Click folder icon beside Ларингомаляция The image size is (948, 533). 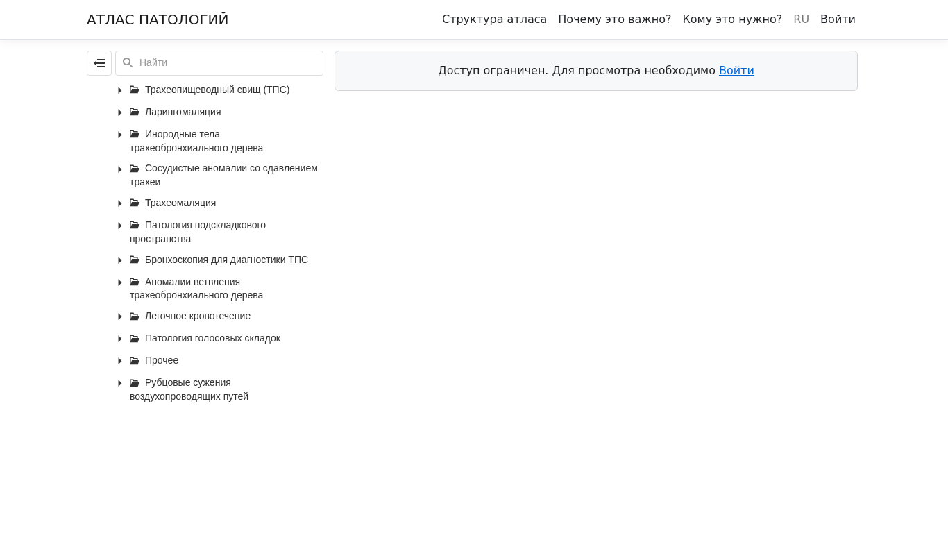point(135,112)
